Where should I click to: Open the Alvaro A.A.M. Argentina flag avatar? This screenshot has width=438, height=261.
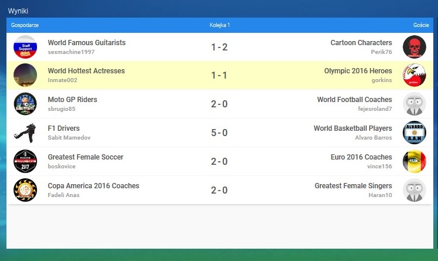(x=414, y=133)
